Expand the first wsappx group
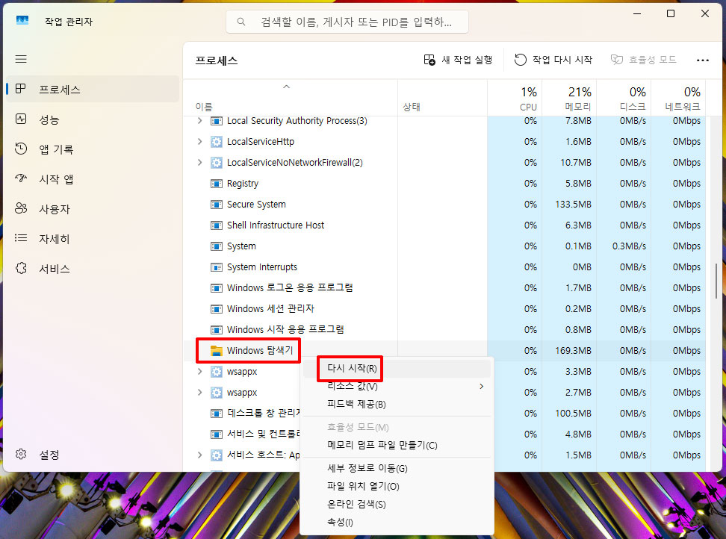 coord(199,372)
